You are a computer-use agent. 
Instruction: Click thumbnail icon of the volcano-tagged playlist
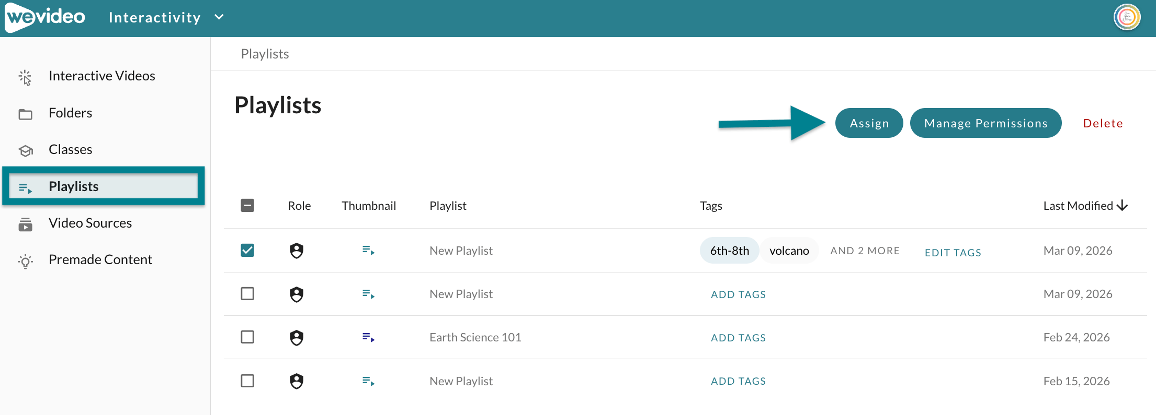(368, 251)
